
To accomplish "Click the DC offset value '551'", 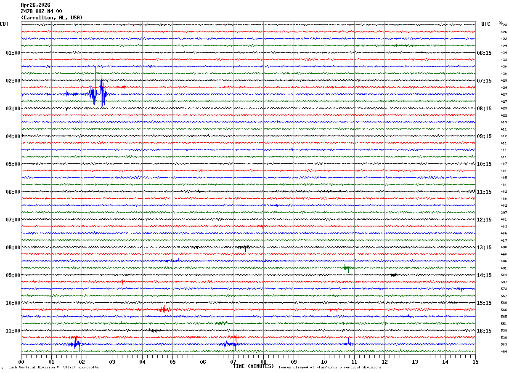I will pyautogui.click(x=504, y=324).
